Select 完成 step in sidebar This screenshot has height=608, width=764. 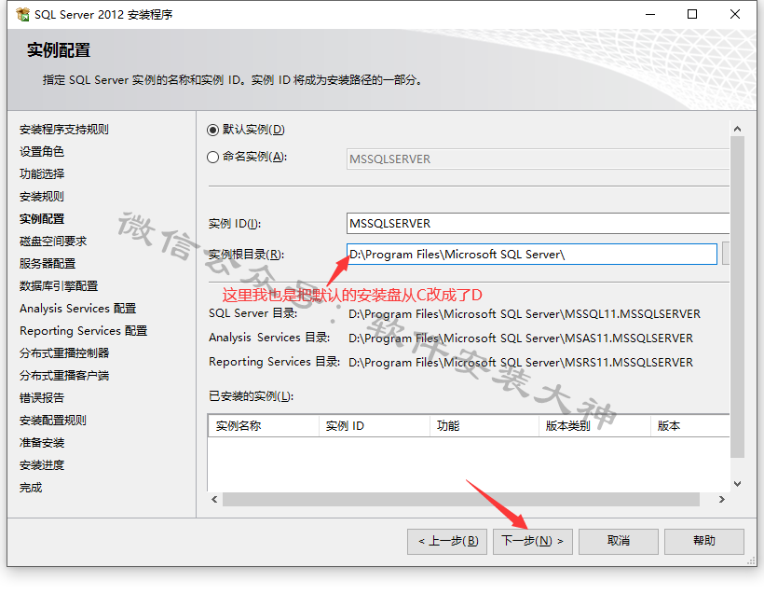[31, 489]
